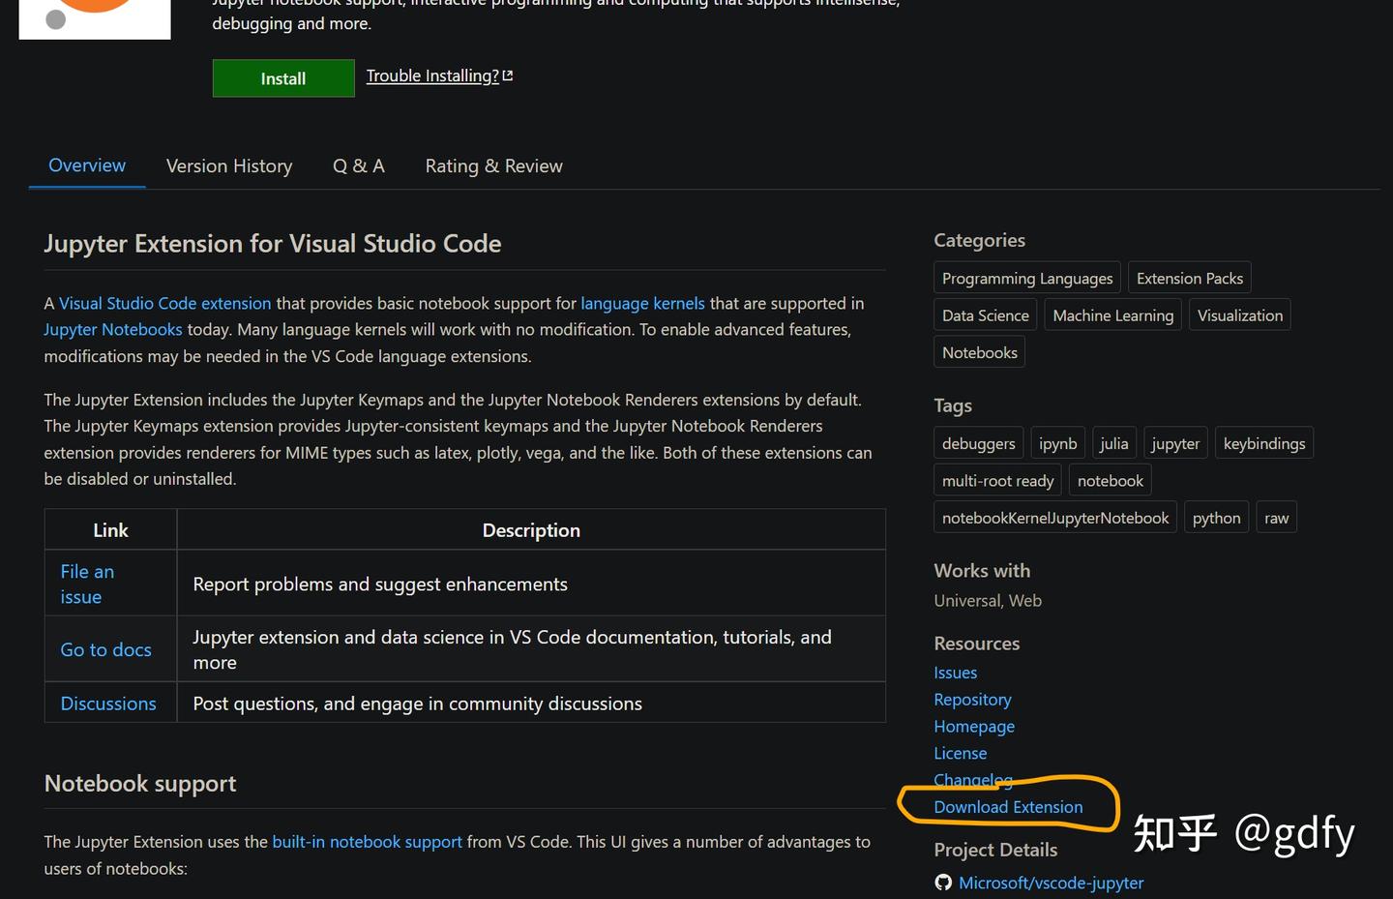Follow the Go to docs link

pos(106,649)
